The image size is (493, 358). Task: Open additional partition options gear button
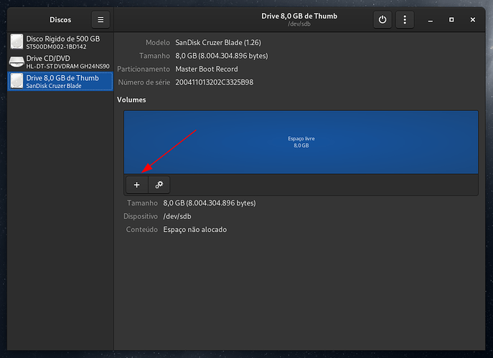[159, 185]
